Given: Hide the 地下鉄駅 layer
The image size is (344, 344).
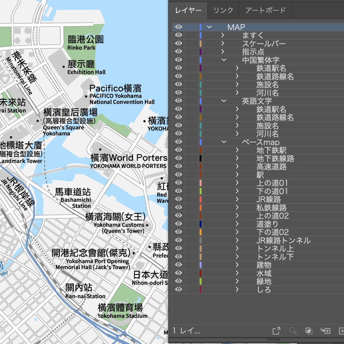Looking at the screenshot, I should click(x=179, y=150).
